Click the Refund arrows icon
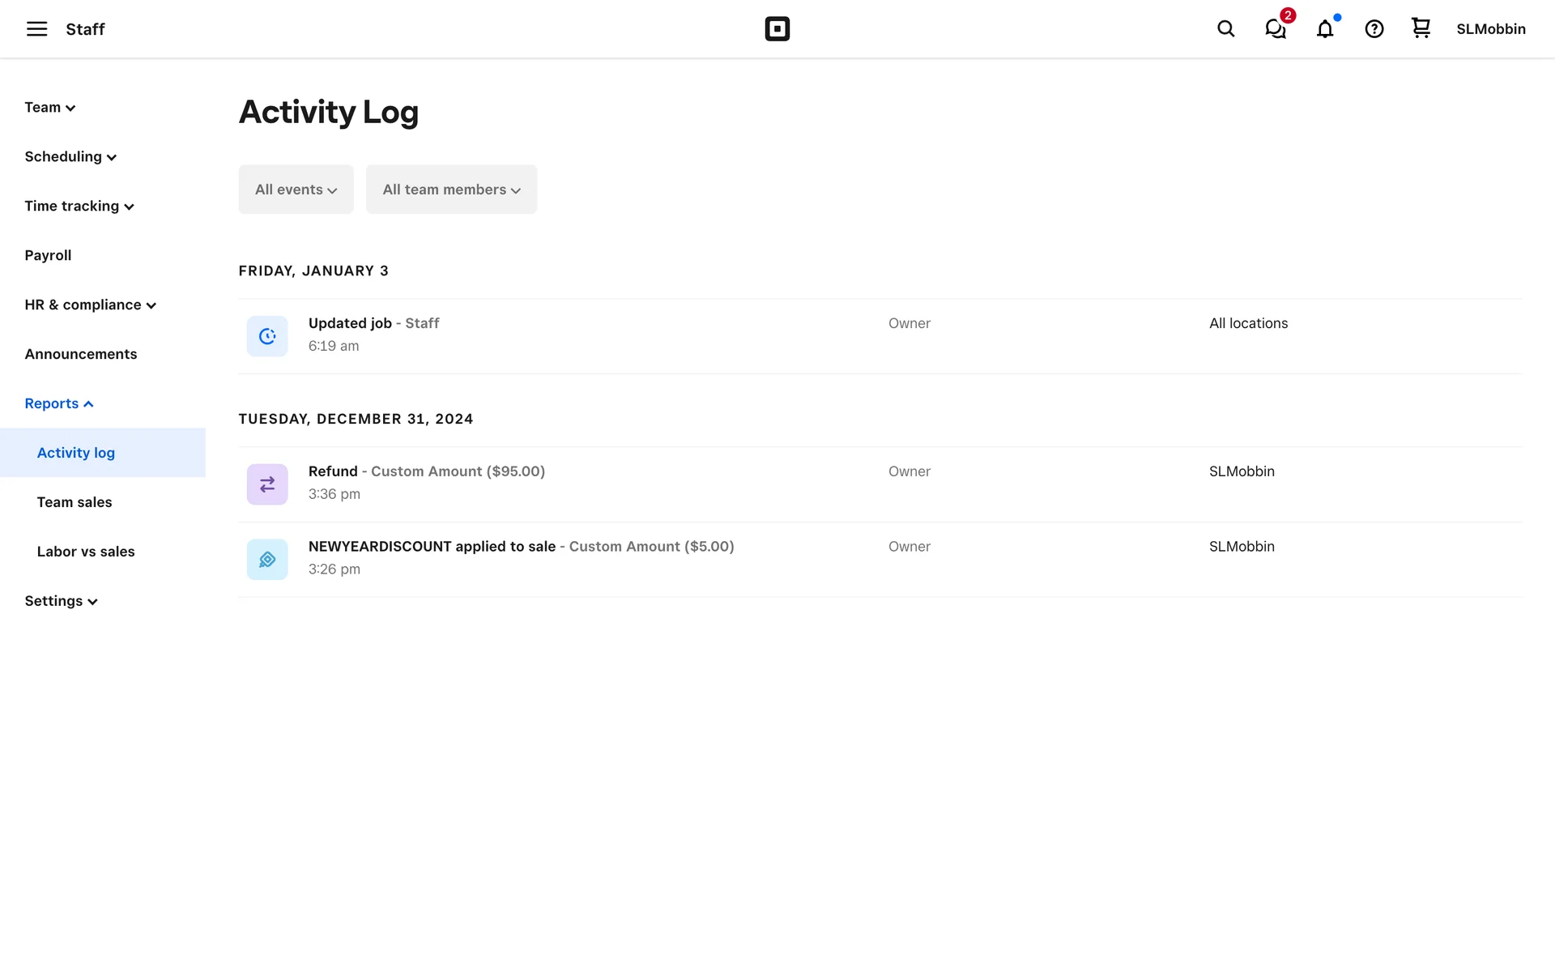1555x972 pixels. 267,484
